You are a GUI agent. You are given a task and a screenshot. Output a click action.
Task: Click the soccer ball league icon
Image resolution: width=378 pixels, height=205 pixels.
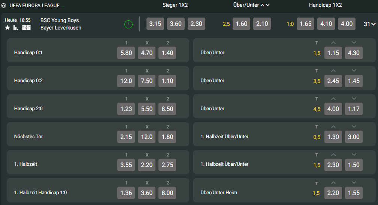tap(3, 5)
